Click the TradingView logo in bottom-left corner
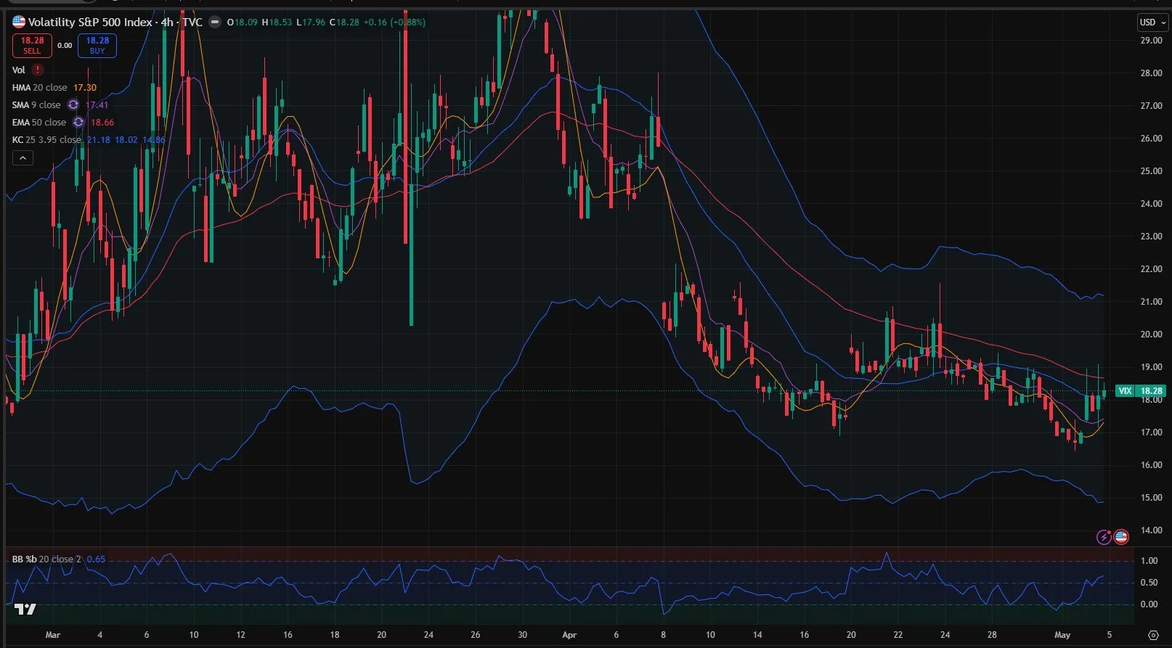This screenshot has height=648, width=1172. (x=25, y=609)
